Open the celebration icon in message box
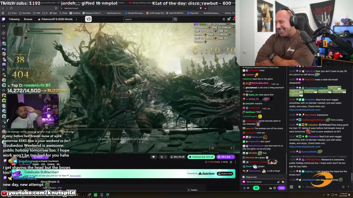Image resolution: width=353 pixels, height=198 pixels. [278, 182]
